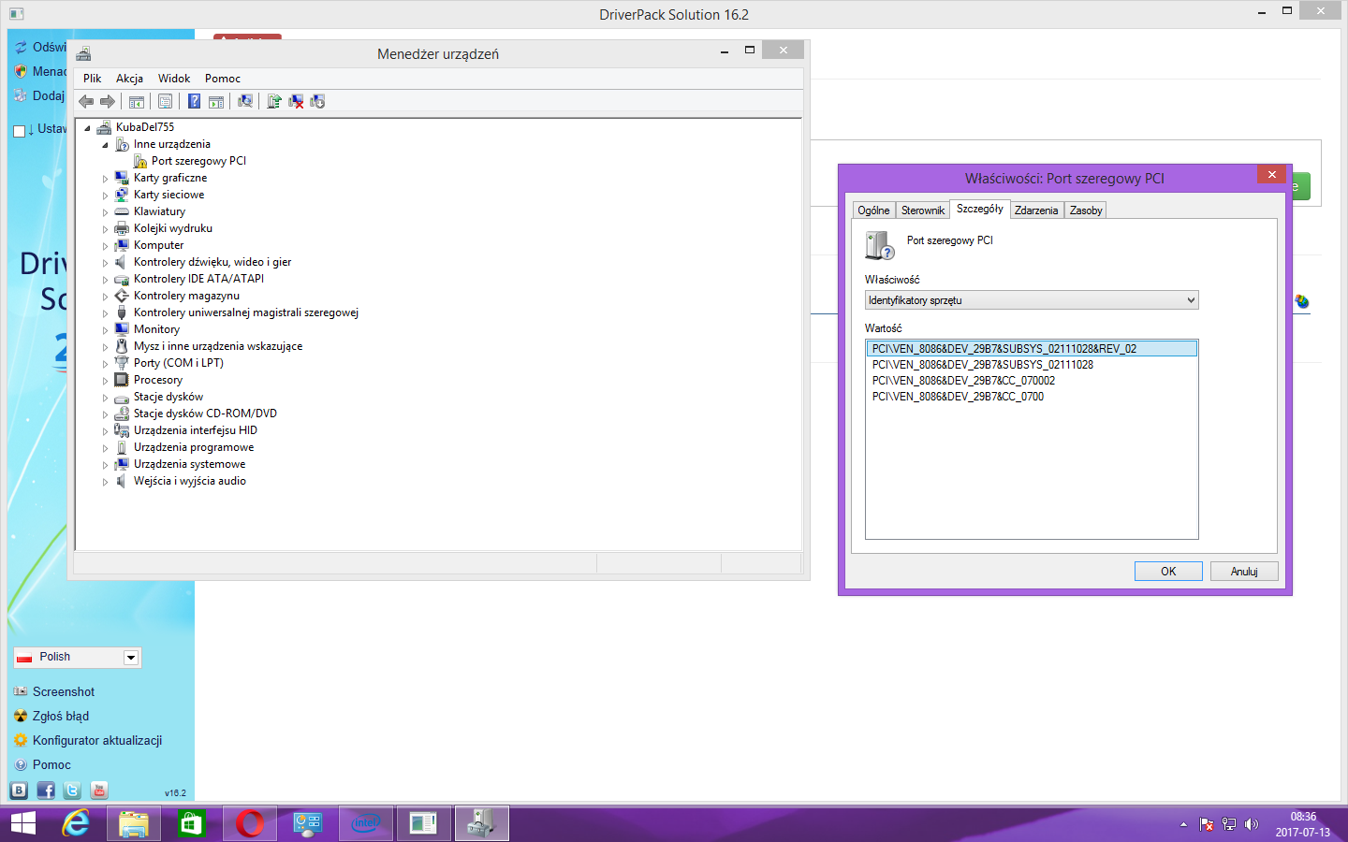Click the Device Manager taskbar icon
Viewport: 1348px width, 842px height.
482,823
